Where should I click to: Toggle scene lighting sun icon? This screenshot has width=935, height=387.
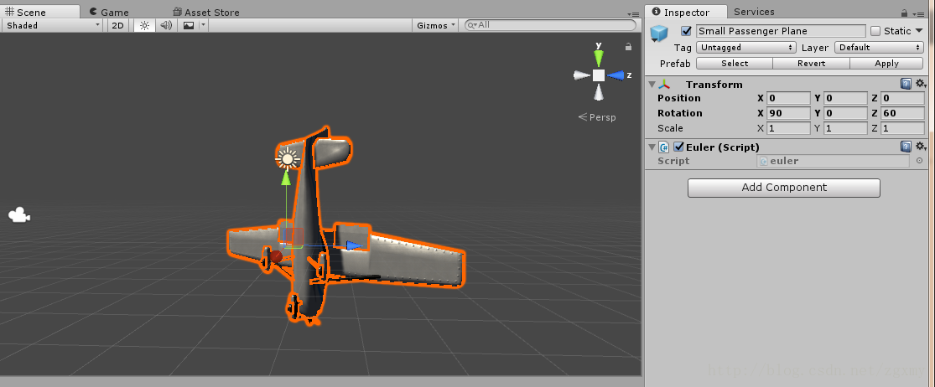(x=143, y=25)
